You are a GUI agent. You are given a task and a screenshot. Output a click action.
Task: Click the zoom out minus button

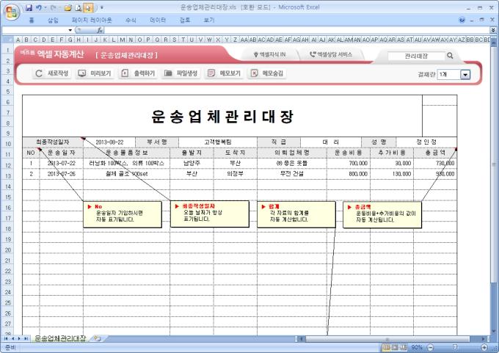pyautogui.click(x=430, y=347)
